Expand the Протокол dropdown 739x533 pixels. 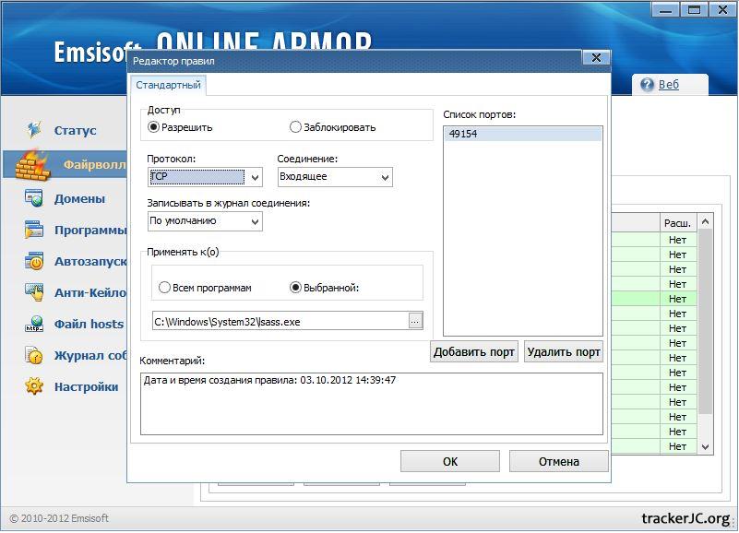click(x=255, y=177)
